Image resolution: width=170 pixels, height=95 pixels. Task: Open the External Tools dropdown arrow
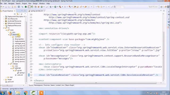tap(62, 7)
